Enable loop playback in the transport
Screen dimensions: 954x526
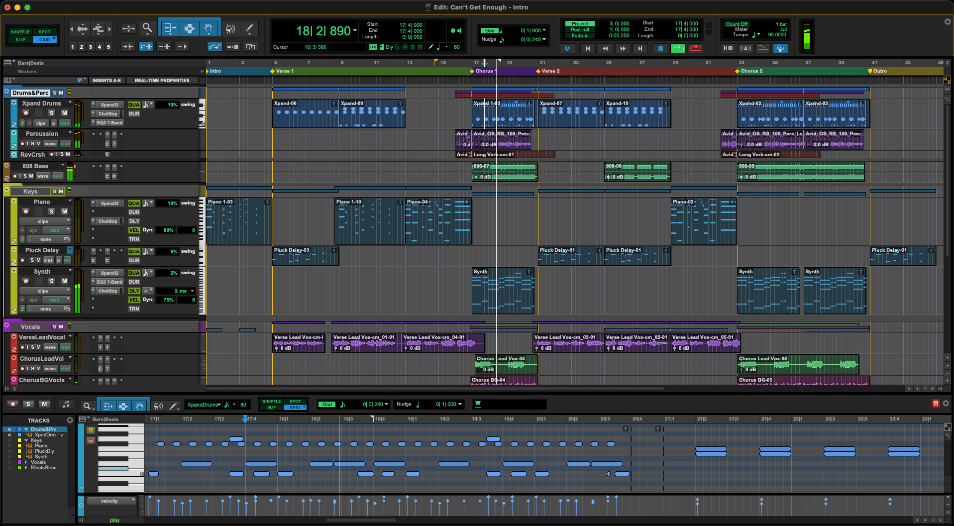coord(678,48)
